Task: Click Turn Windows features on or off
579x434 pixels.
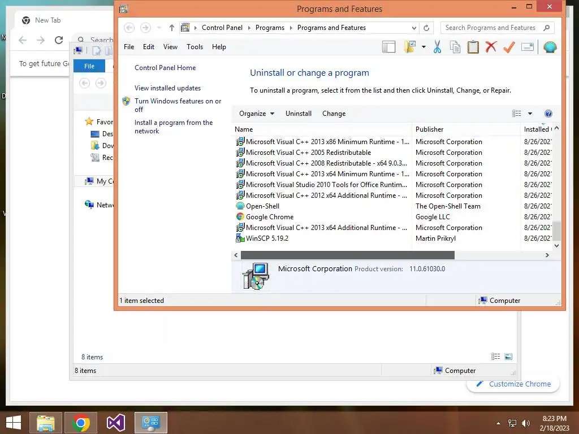Action: point(178,105)
